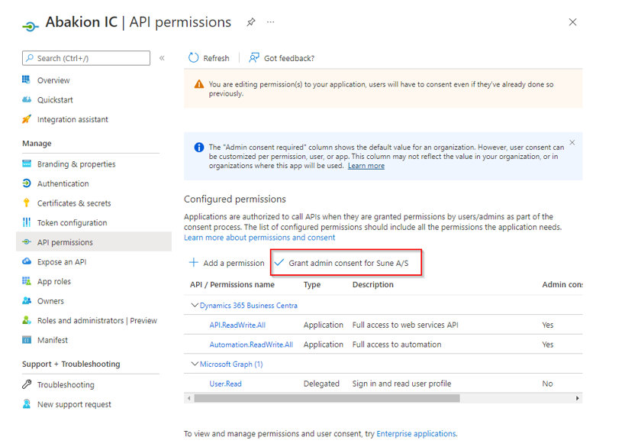Click the Integration assistant rocket icon
Image resolution: width=625 pixels, height=447 pixels.
tap(26, 119)
